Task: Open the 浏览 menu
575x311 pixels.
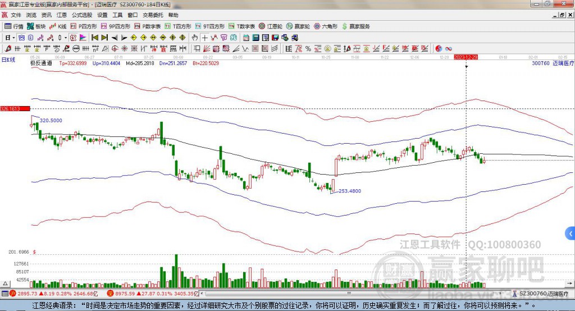Action: pos(31,15)
